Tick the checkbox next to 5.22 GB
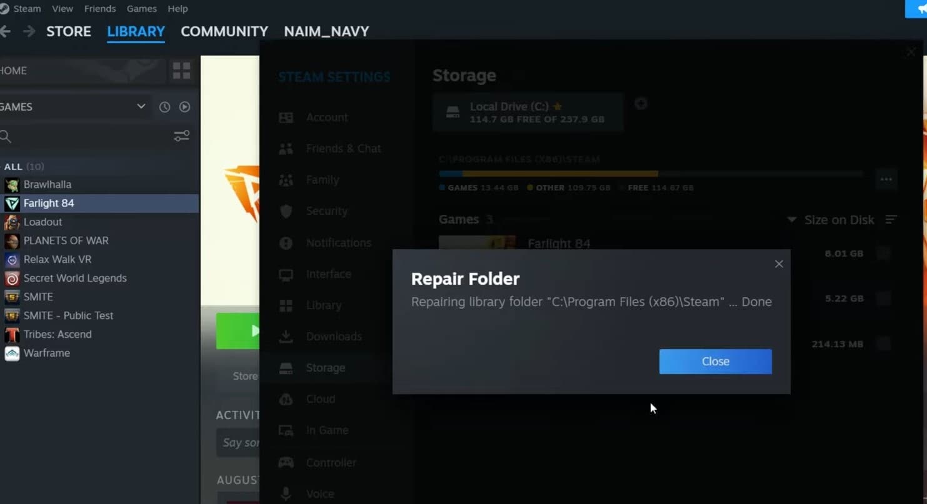 [x=883, y=299]
